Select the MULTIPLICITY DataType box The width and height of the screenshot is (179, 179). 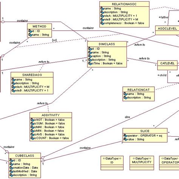142,163
